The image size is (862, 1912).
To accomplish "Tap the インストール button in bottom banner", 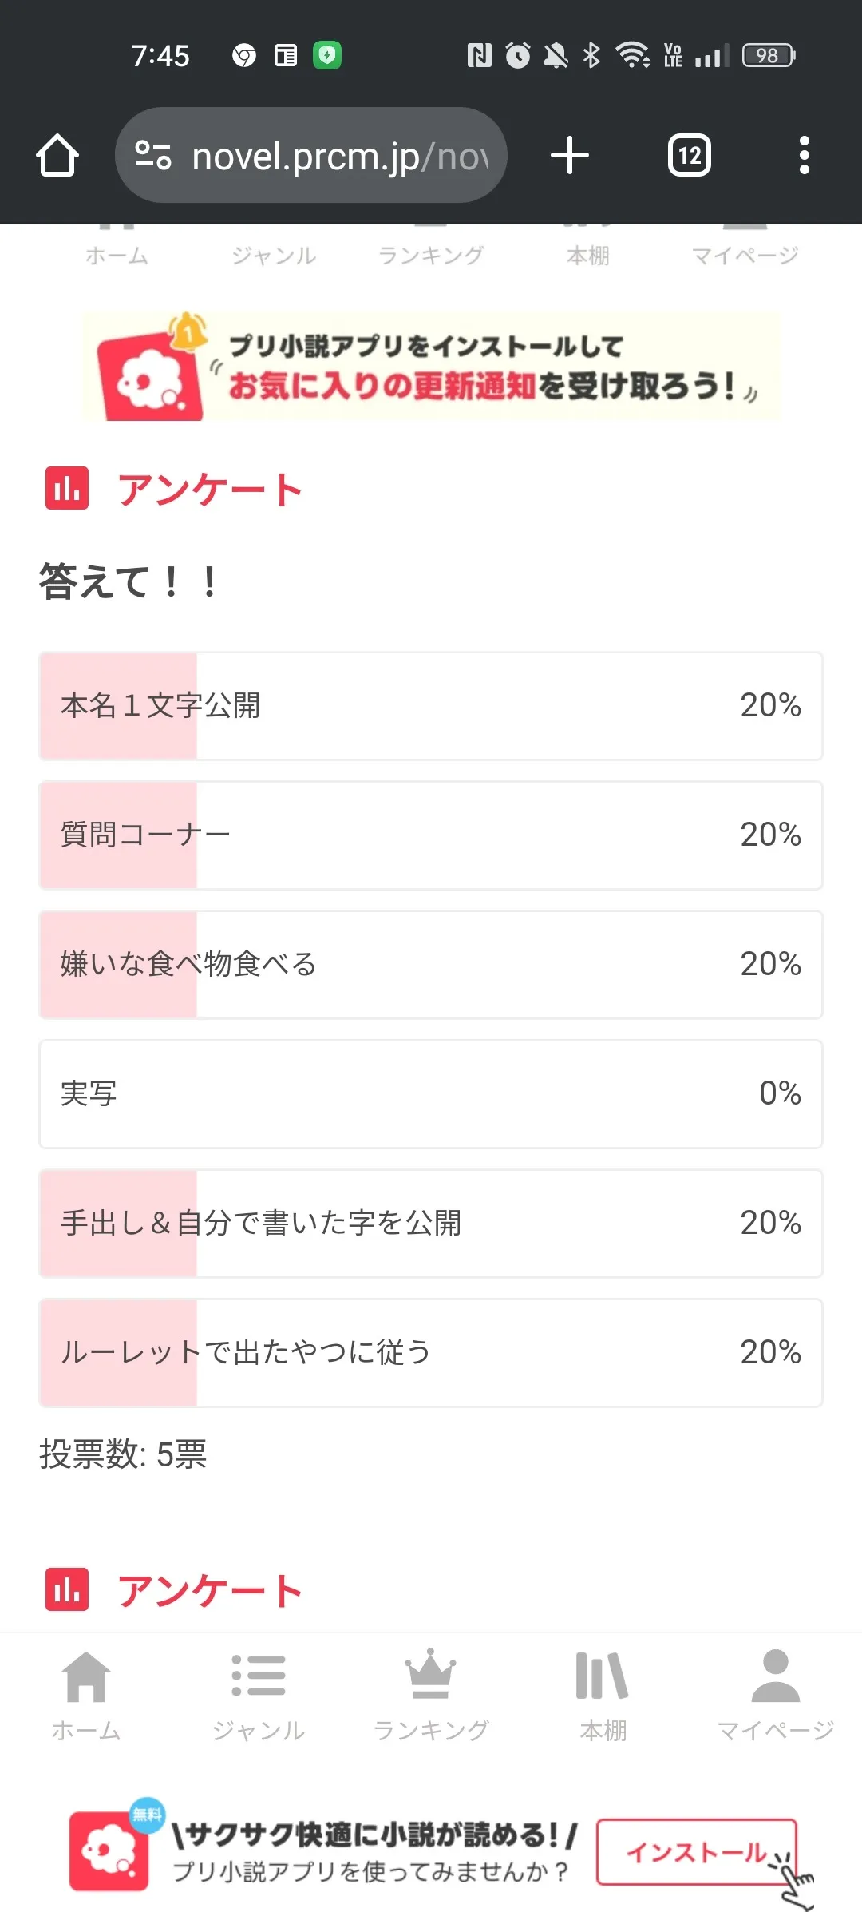I will [697, 1852].
